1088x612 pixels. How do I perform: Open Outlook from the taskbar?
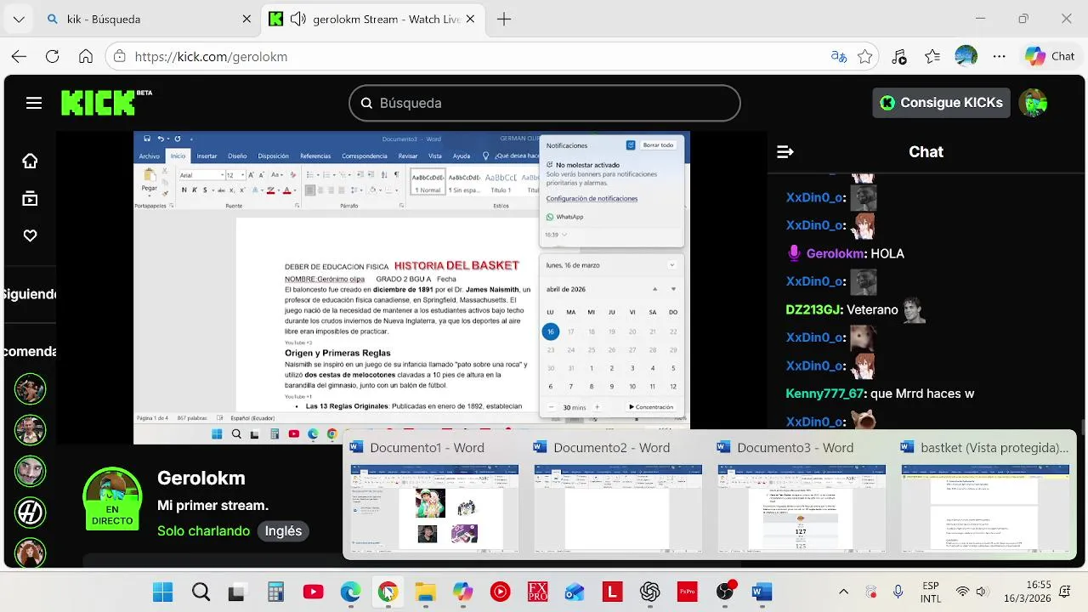point(575,592)
